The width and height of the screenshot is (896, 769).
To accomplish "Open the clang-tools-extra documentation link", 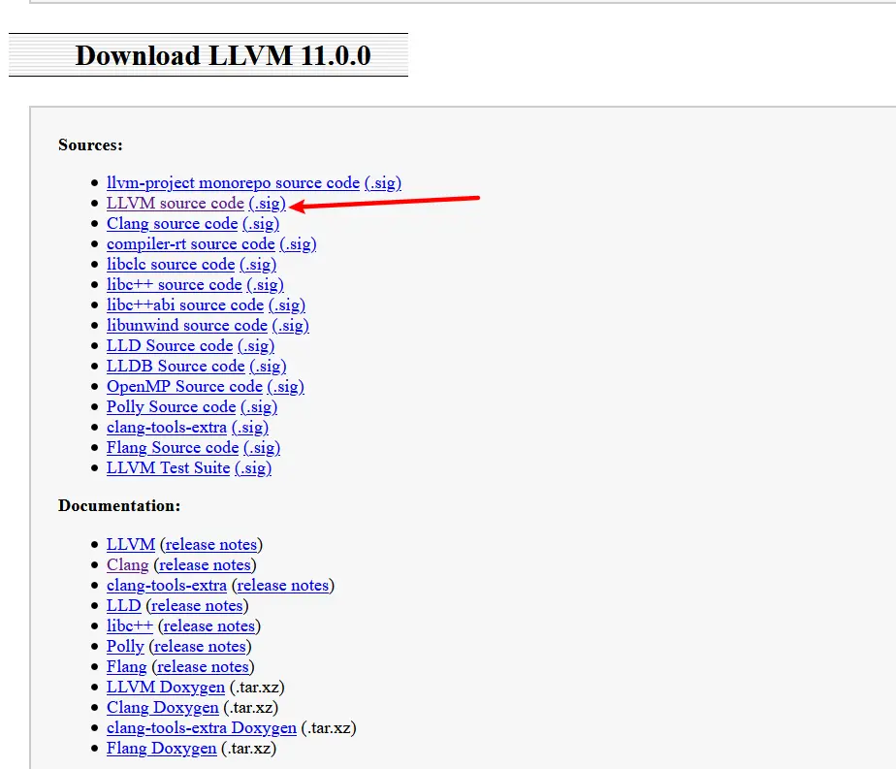I will [167, 586].
